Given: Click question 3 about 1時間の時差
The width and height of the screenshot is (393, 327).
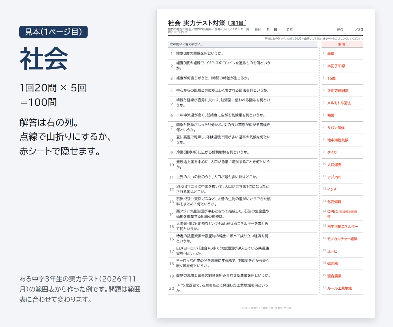Looking at the screenshot, I should click(213, 78).
